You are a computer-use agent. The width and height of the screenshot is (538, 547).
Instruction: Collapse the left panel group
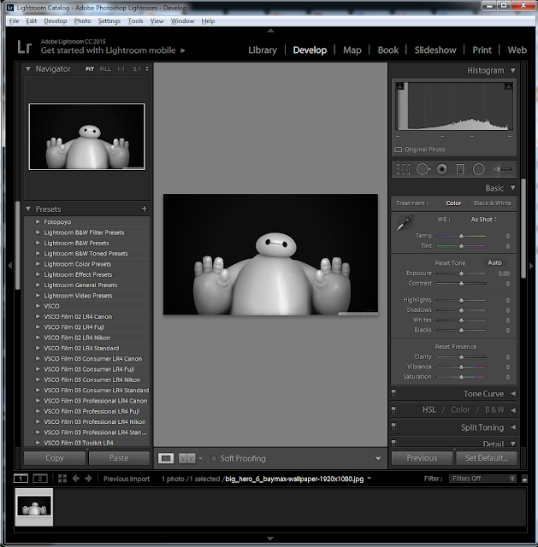coord(9,266)
